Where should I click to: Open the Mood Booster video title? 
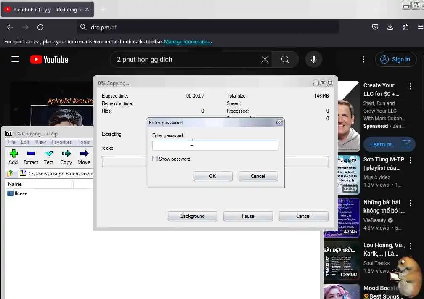point(383,292)
